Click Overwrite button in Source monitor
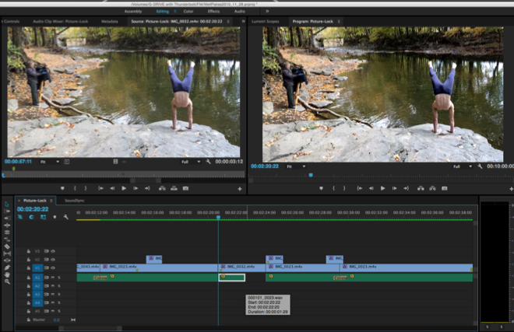This screenshot has height=332, width=514. tap(174, 188)
